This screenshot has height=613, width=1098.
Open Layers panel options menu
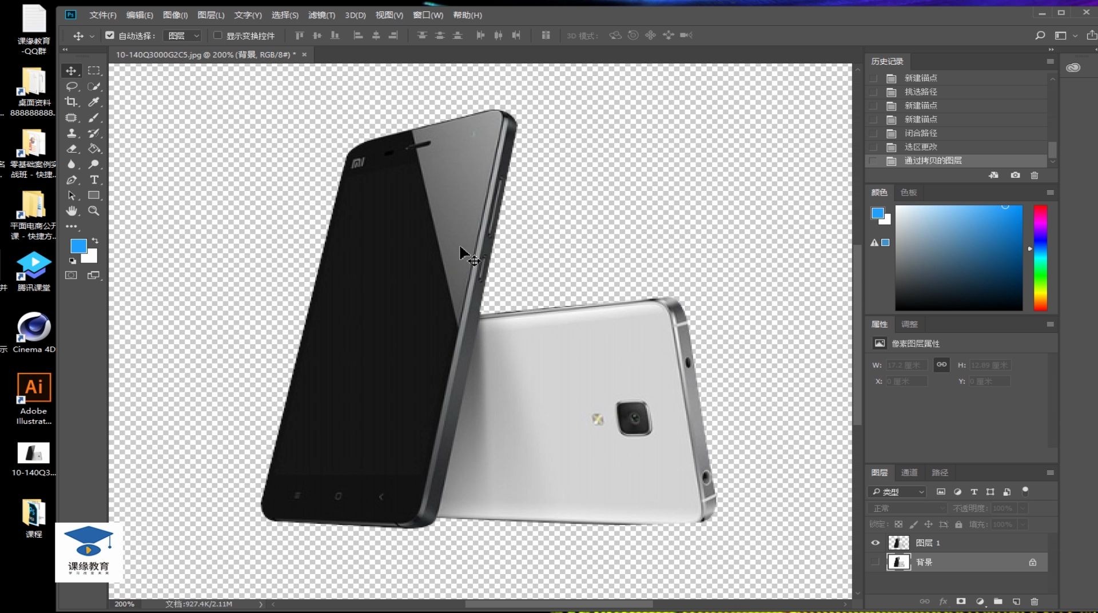tap(1050, 472)
